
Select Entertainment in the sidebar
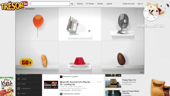pyautogui.click(x=26, y=89)
